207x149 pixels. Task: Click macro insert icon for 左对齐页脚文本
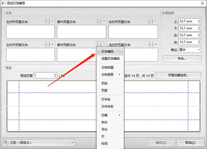[x=48, y=44]
